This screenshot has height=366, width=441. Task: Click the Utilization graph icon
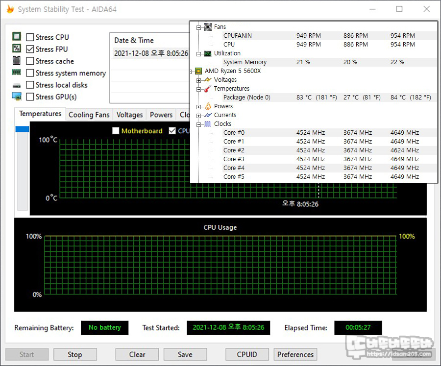pyautogui.click(x=208, y=53)
